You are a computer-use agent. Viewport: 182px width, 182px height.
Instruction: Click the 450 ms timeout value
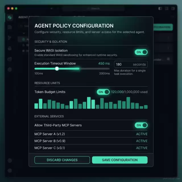pos(104,63)
